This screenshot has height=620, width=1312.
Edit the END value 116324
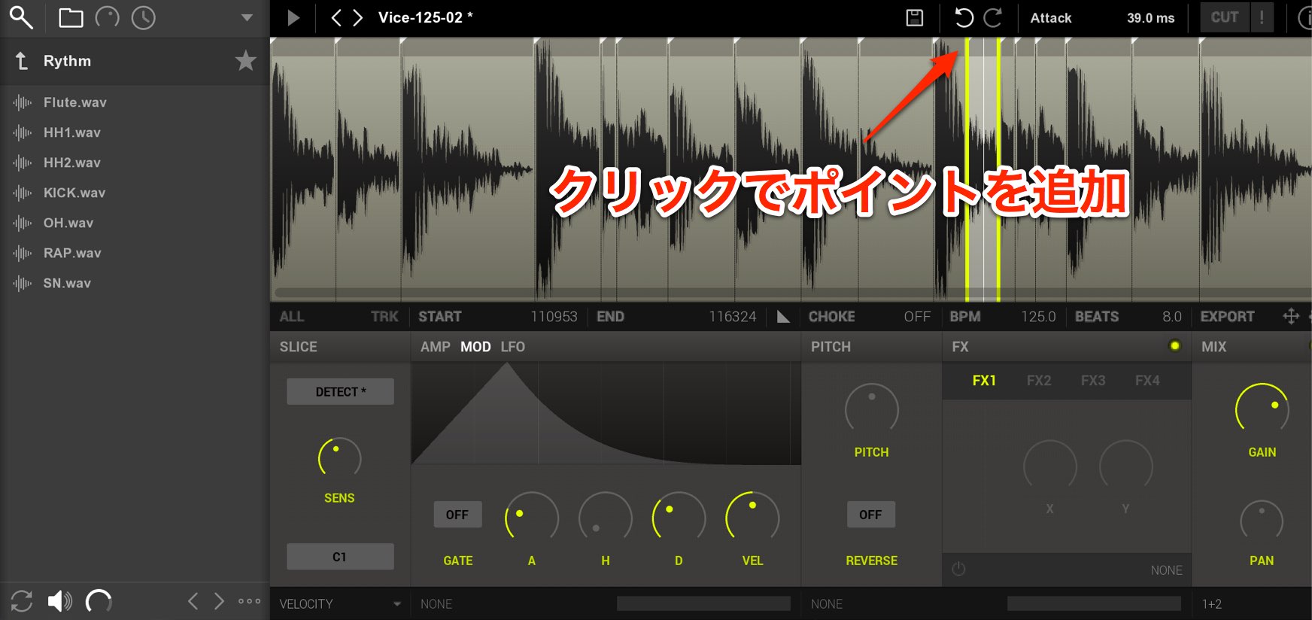732,317
